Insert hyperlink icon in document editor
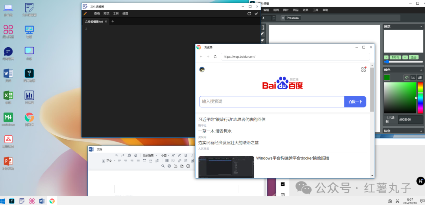The height and width of the screenshot is (205, 425). pyautogui.click(x=180, y=161)
